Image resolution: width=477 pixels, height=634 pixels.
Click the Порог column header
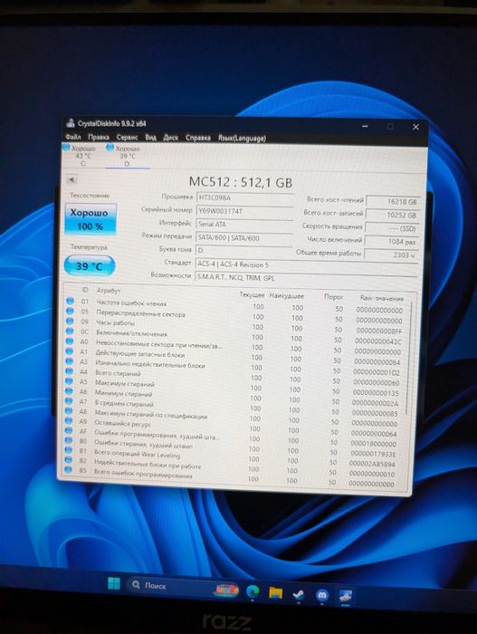click(x=333, y=297)
